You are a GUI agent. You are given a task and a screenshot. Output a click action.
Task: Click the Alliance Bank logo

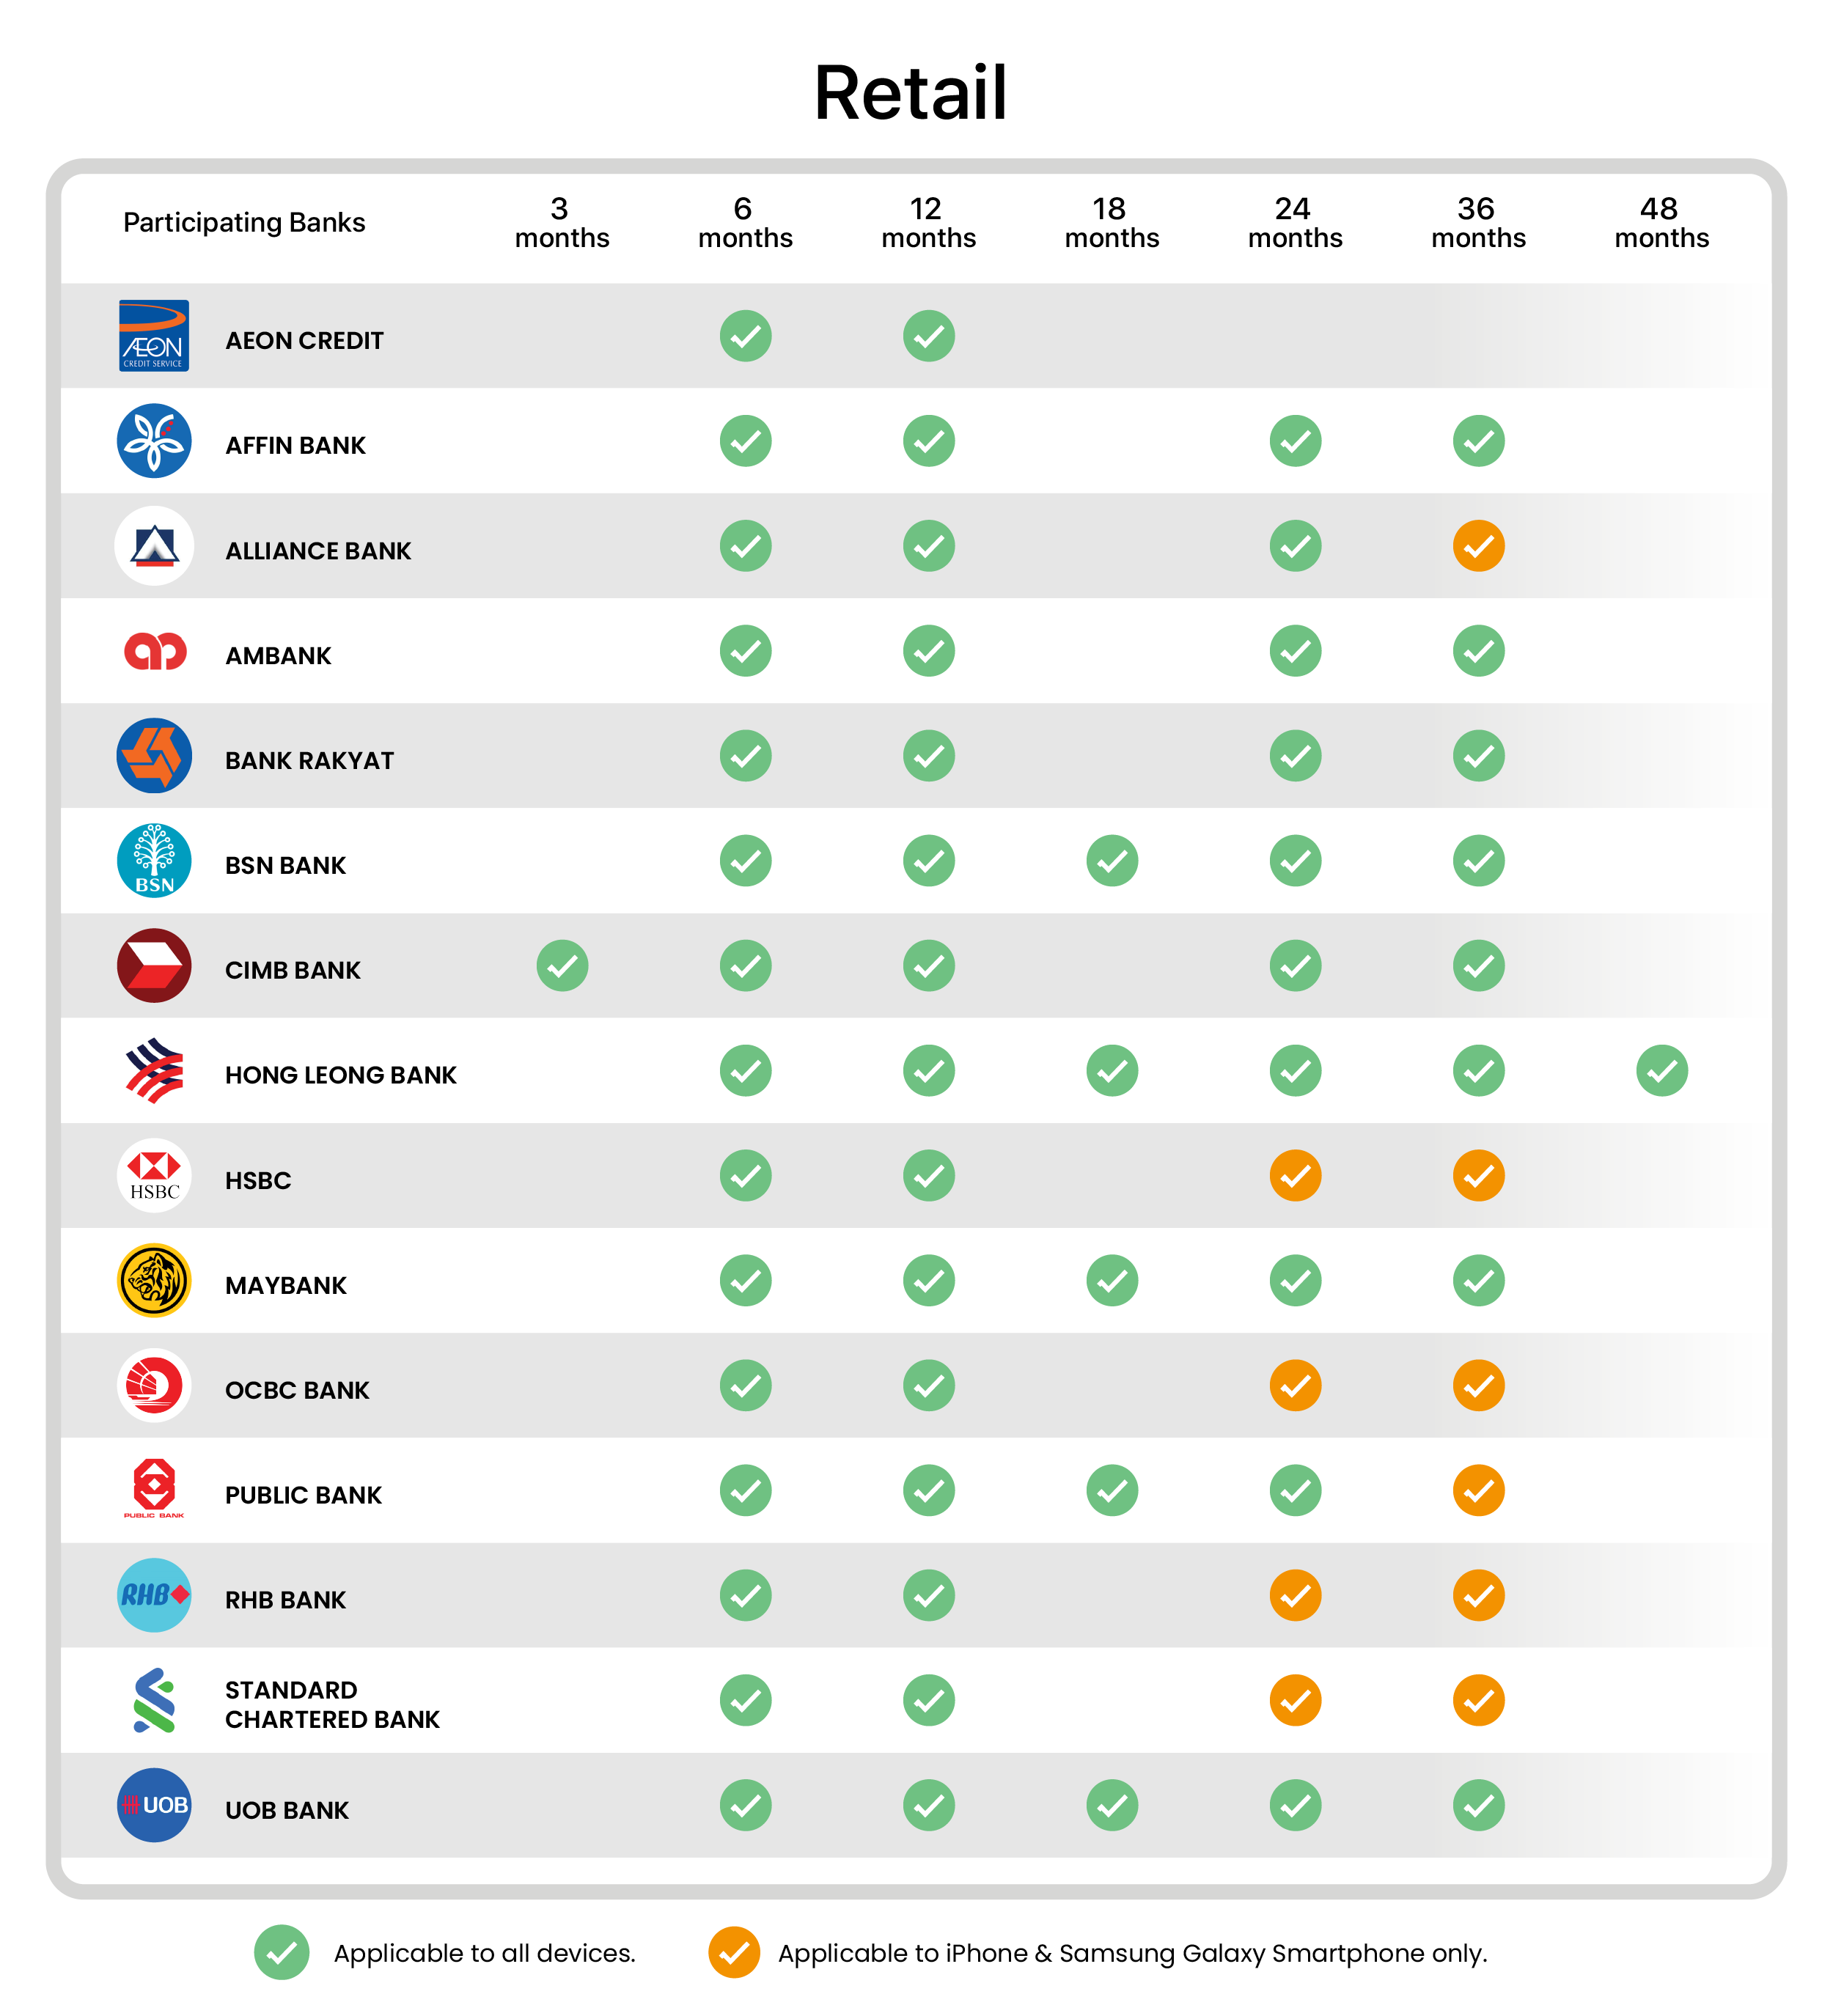(154, 546)
